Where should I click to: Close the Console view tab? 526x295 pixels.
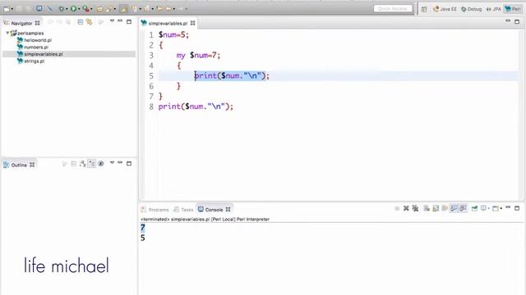[x=228, y=210]
